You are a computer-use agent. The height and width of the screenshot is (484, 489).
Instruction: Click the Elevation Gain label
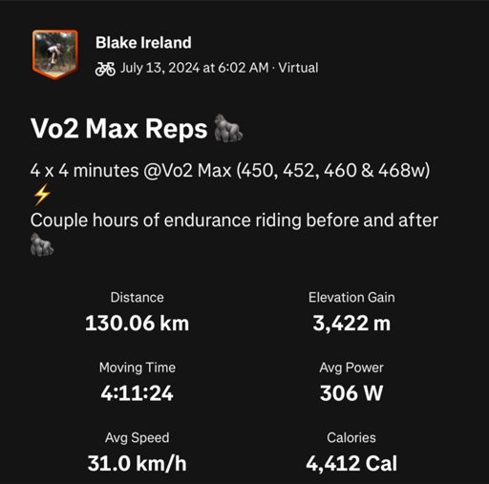coord(351,298)
